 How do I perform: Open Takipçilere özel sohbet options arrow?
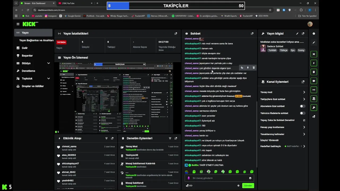click(x=304, y=99)
